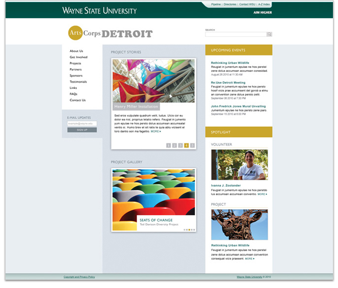Open the About Us page
This screenshot has width=338, height=288.
point(76,51)
